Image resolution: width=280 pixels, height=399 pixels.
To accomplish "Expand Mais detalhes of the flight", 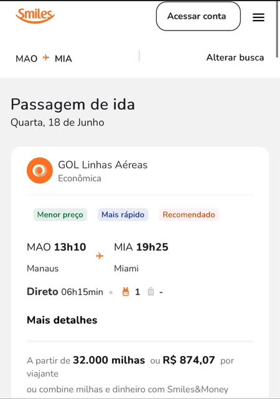I will coord(62,320).
